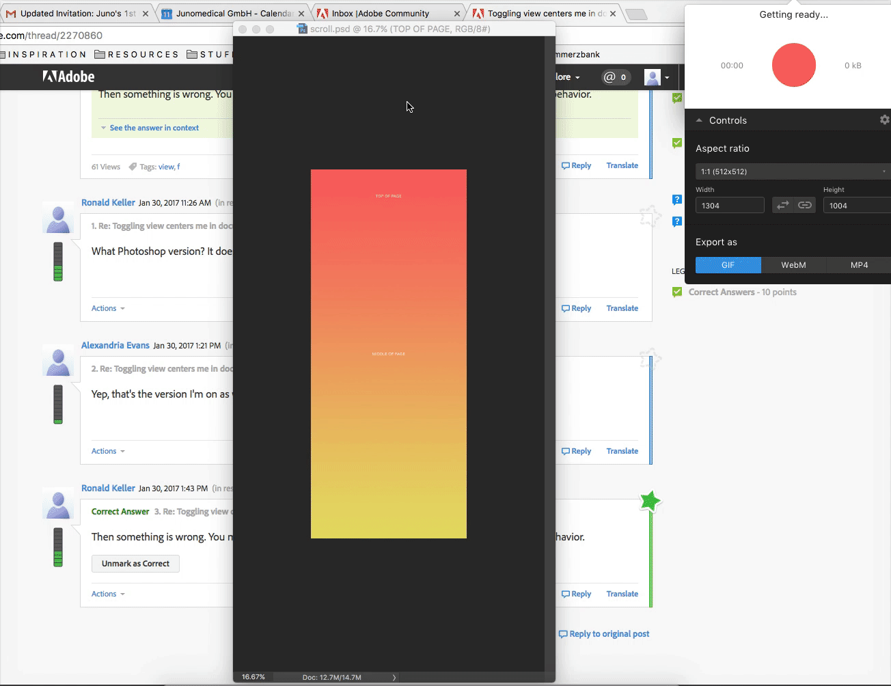The height and width of the screenshot is (686, 891).
Task: Open Actions menu on Alexandria Evans post
Action: tap(108, 451)
